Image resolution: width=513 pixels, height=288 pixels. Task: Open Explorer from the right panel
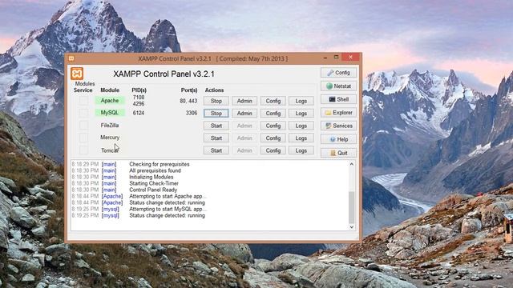click(338, 113)
